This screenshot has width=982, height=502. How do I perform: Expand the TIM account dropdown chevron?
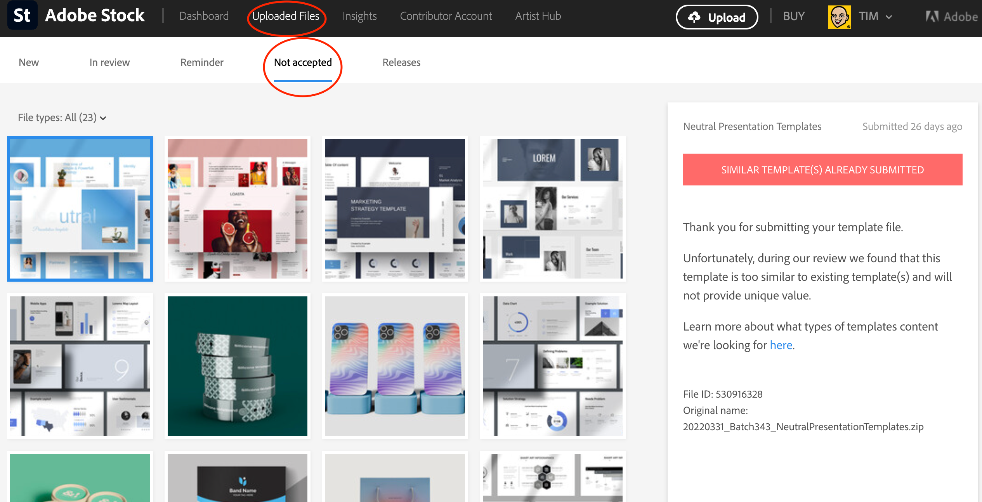889,17
